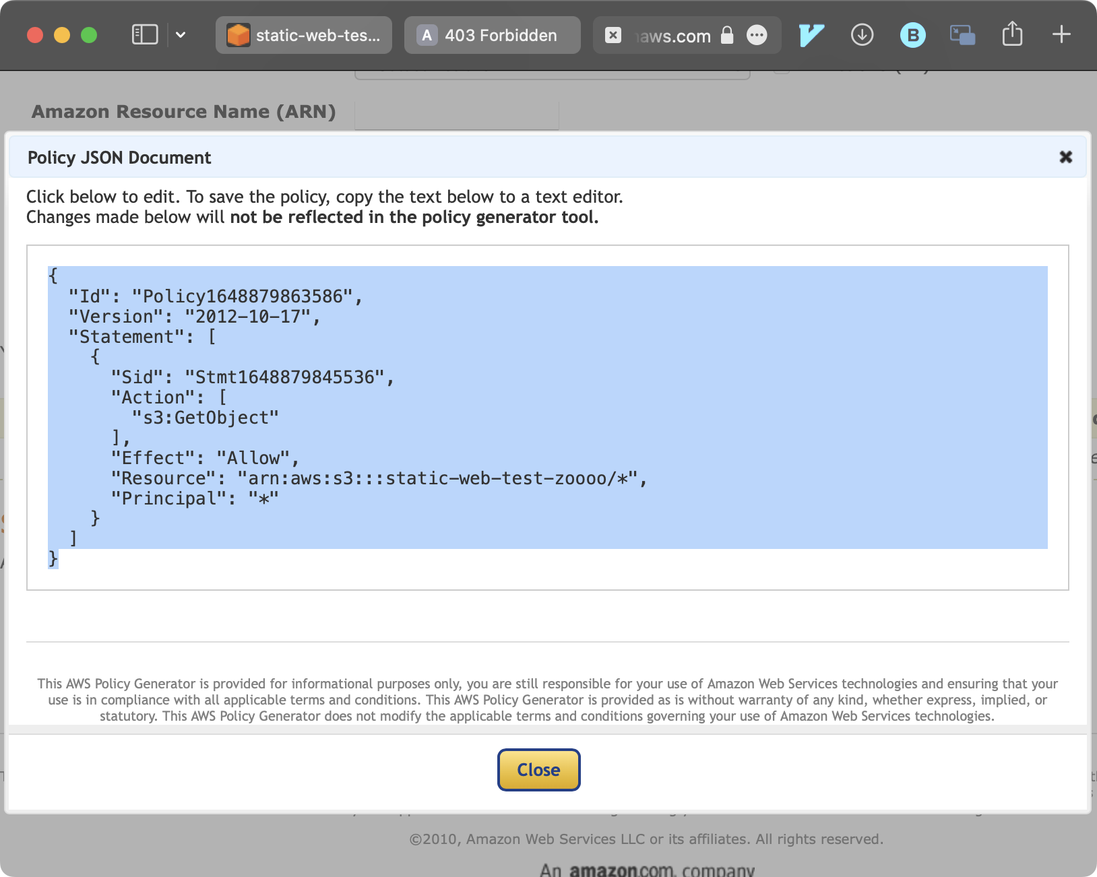Click the static-web-tes tab favicon cube
The width and height of the screenshot is (1097, 877).
coord(239,35)
